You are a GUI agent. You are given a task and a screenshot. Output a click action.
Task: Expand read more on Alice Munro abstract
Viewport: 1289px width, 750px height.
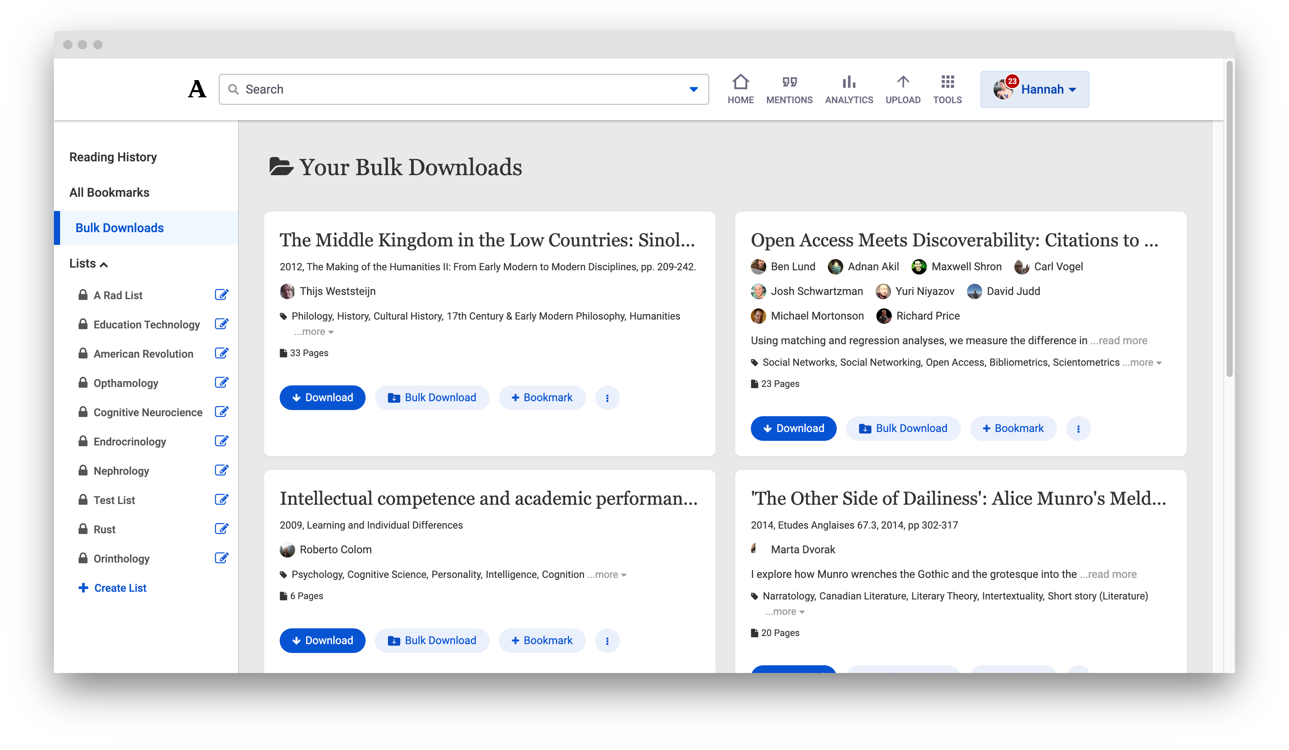(1108, 574)
